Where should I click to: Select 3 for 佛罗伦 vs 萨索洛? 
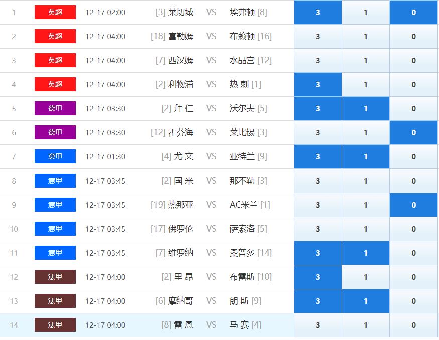318,229
